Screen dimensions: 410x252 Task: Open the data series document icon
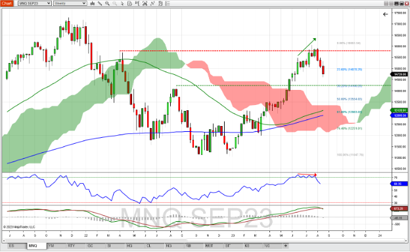coord(129,3)
